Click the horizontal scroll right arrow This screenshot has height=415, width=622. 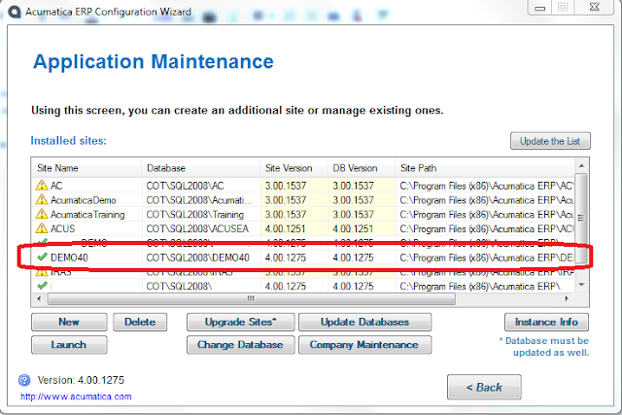click(567, 298)
